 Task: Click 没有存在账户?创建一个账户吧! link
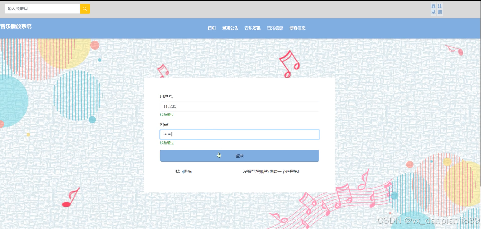pos(271,171)
